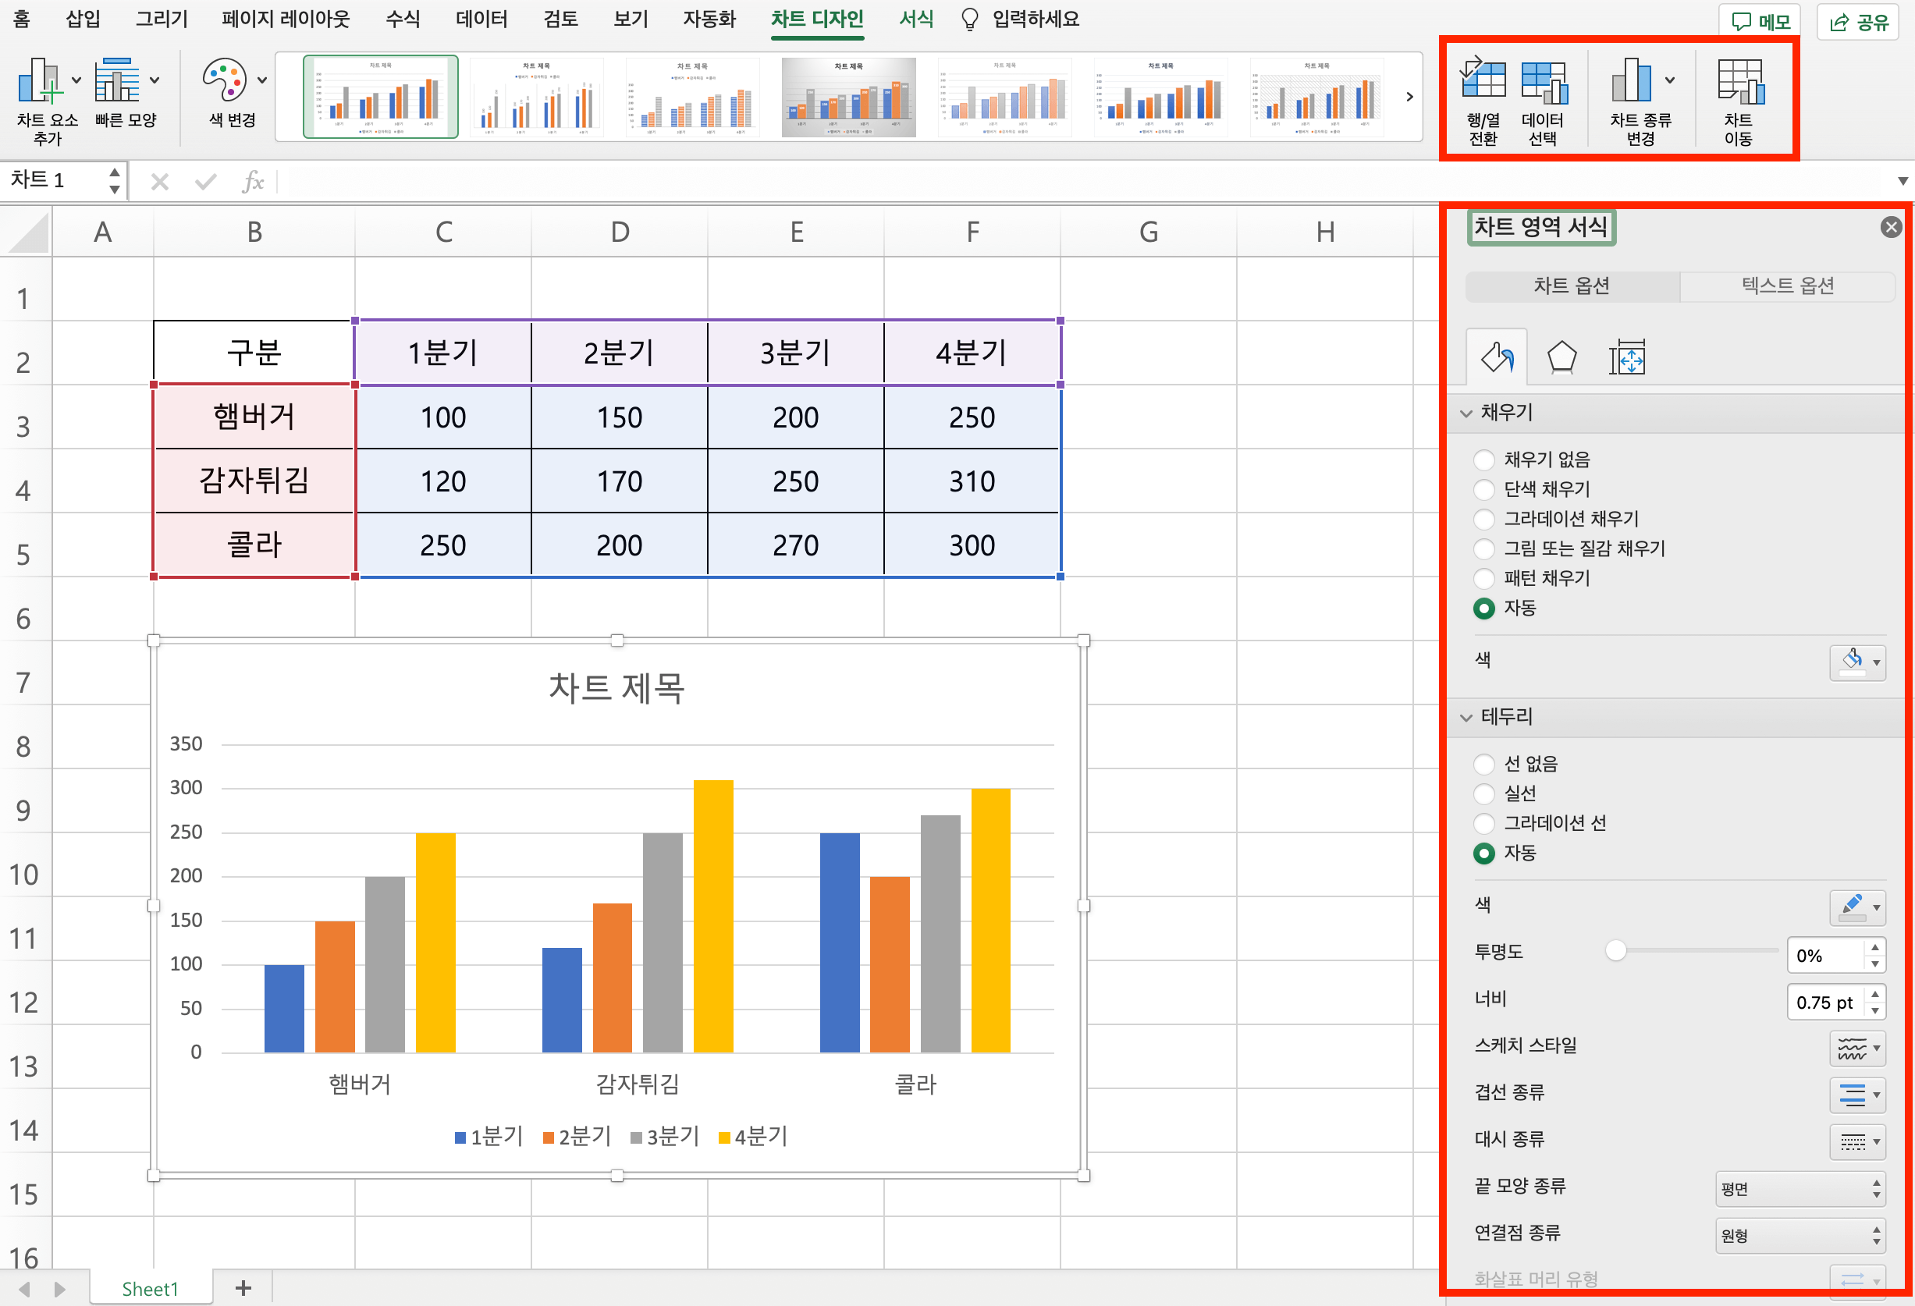This screenshot has height=1306, width=1915.
Task: Switch to the 텍스트 옵션 tab
Action: coord(1786,286)
